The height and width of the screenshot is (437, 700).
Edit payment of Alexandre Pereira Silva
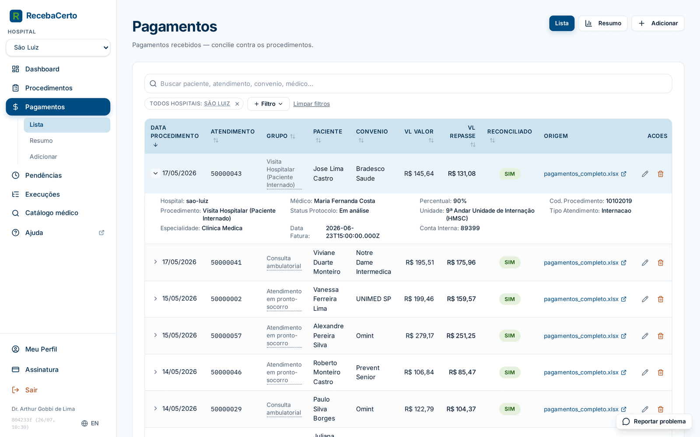645,336
